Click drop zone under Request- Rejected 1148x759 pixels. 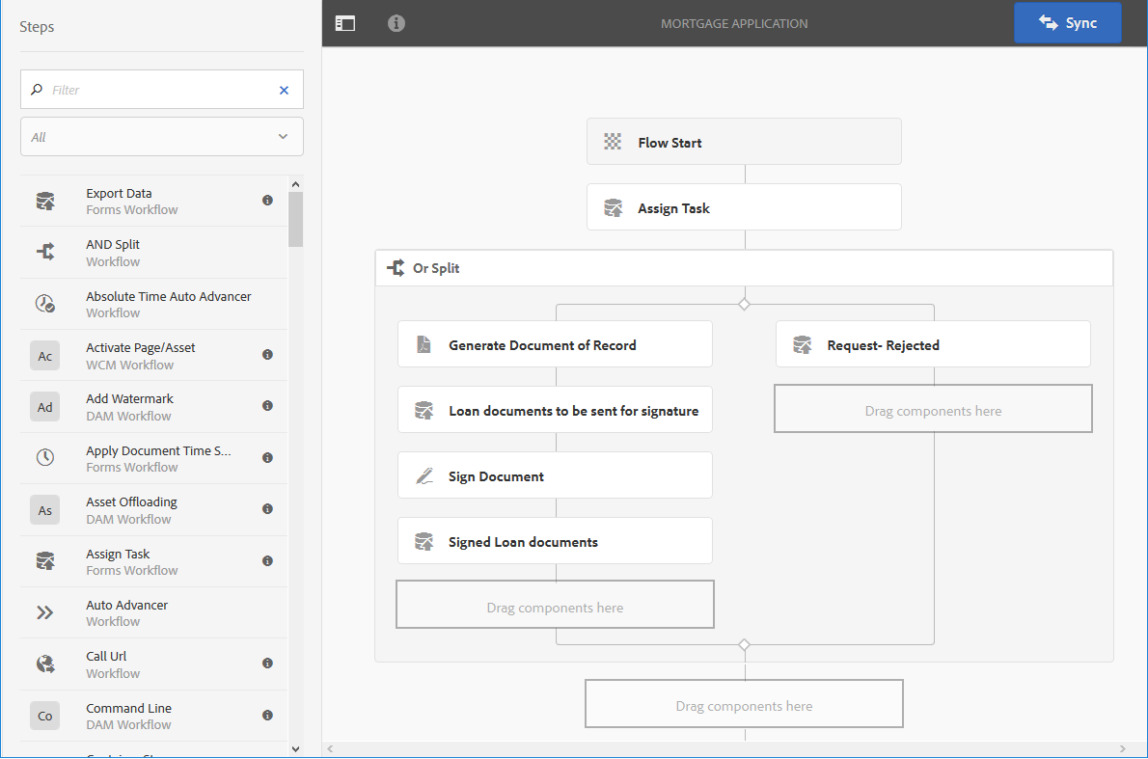934,408
